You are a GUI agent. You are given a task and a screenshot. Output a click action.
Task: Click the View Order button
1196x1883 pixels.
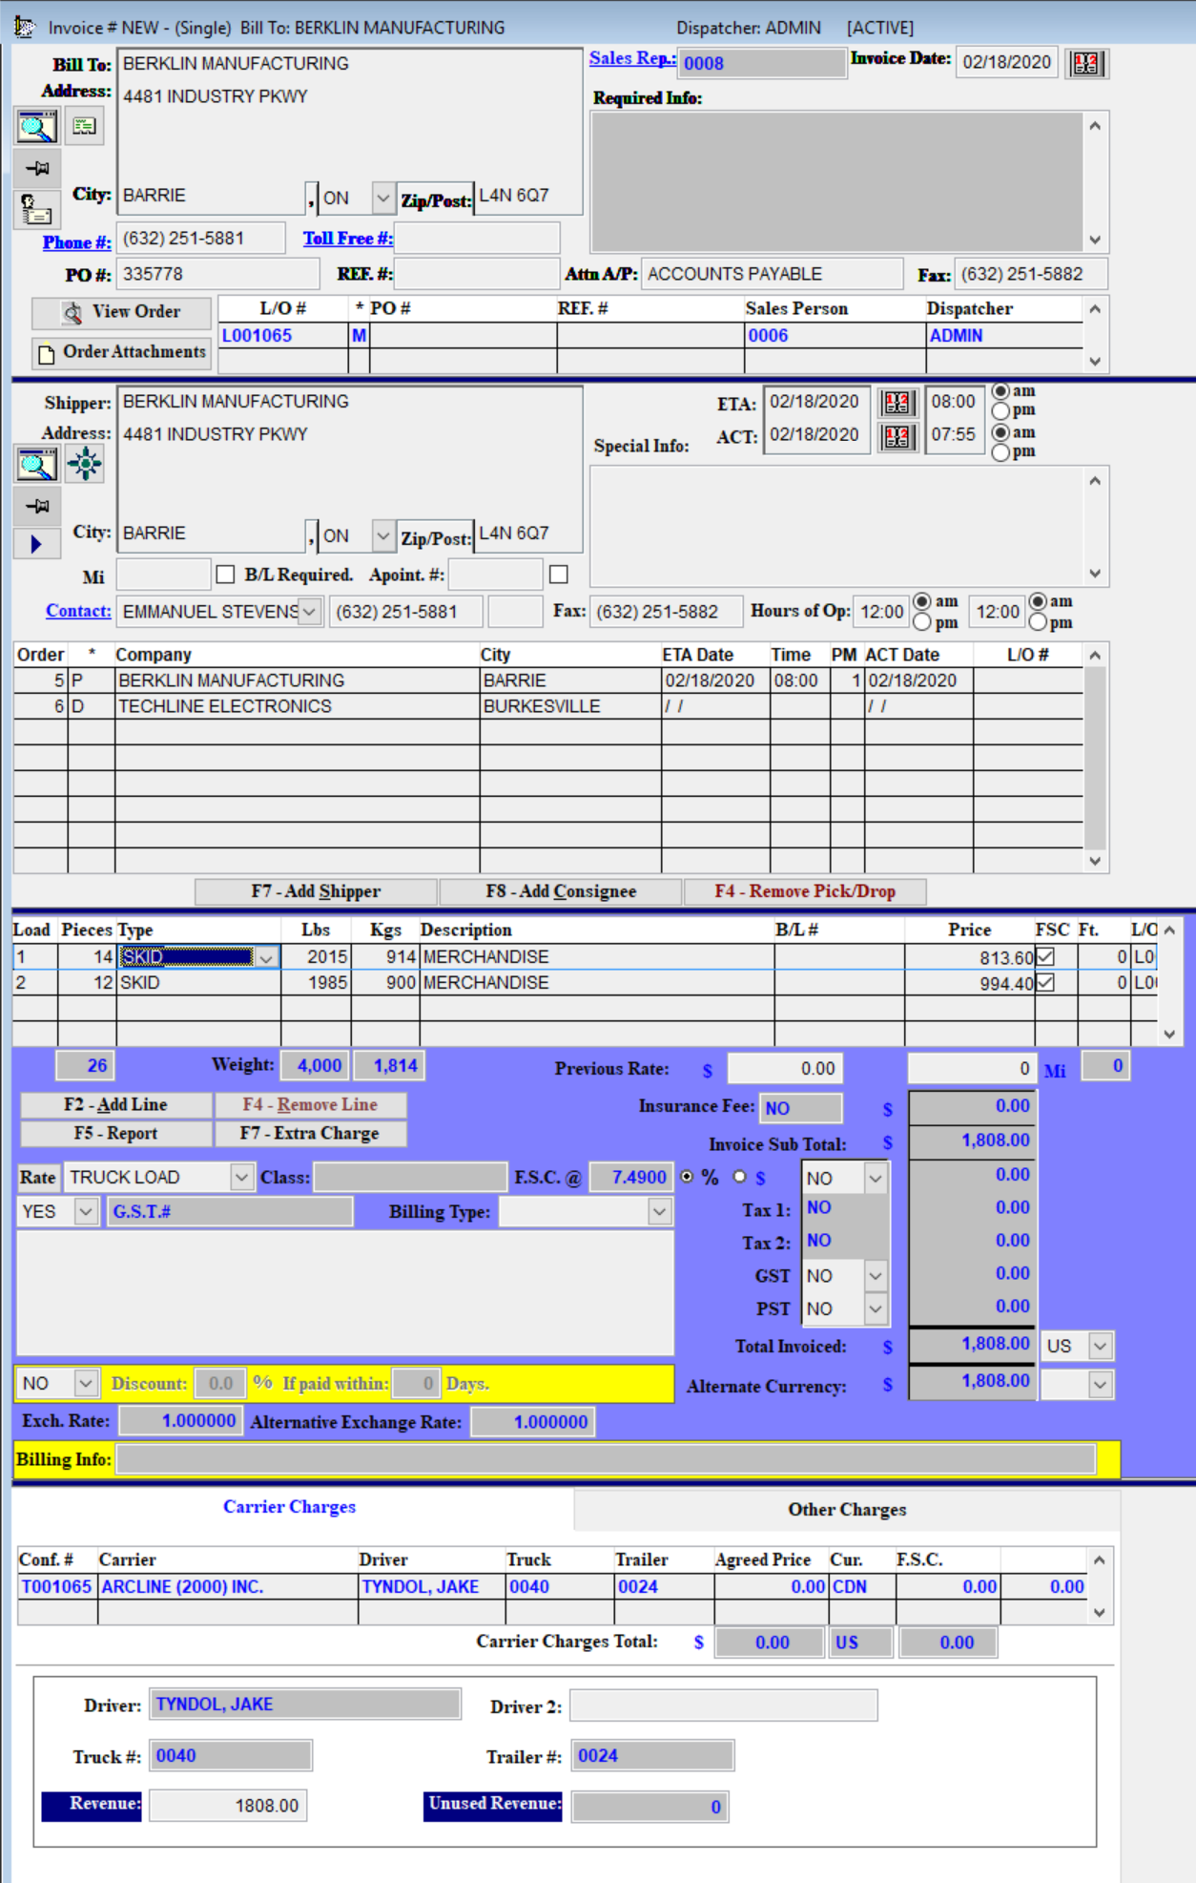pos(121,312)
